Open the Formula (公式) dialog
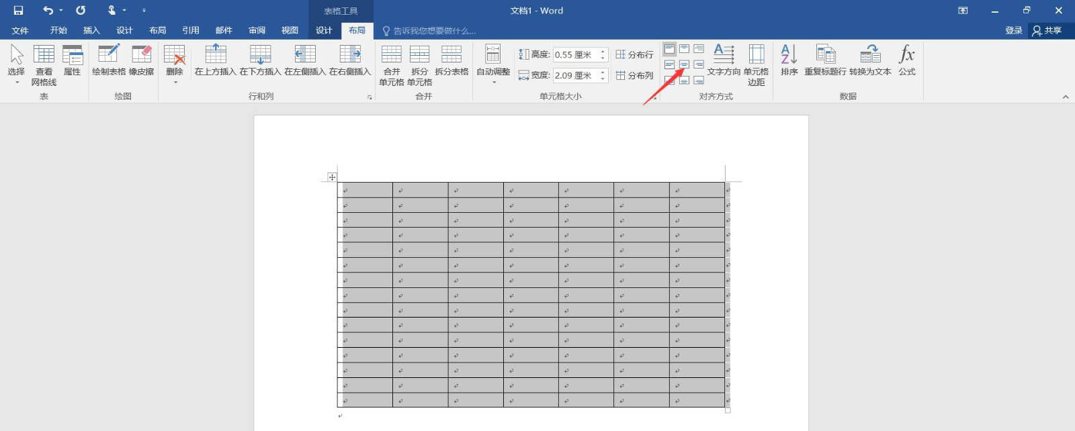1075x431 pixels. tap(907, 60)
